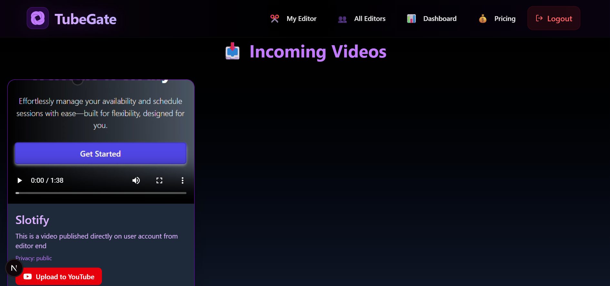Click the video description text
Image resolution: width=610 pixels, height=286 pixels.
click(97, 241)
